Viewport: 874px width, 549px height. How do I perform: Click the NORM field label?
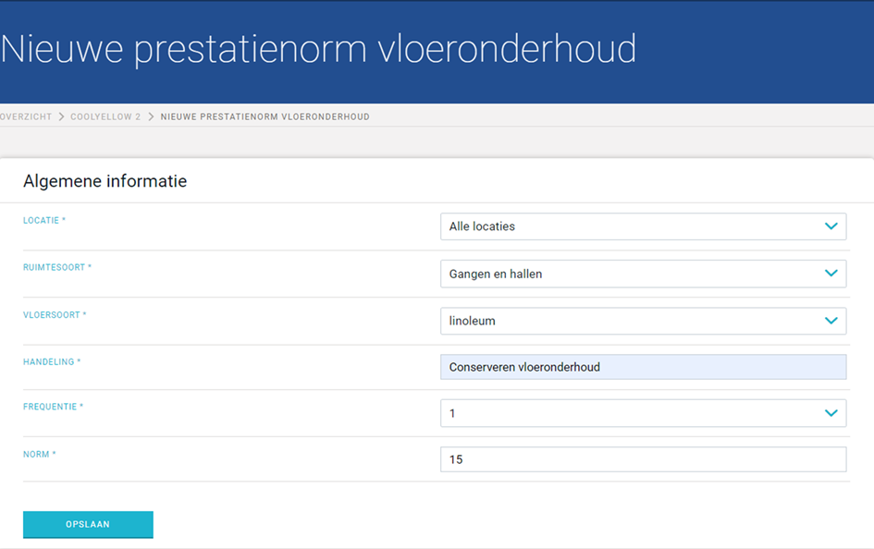[39, 455]
